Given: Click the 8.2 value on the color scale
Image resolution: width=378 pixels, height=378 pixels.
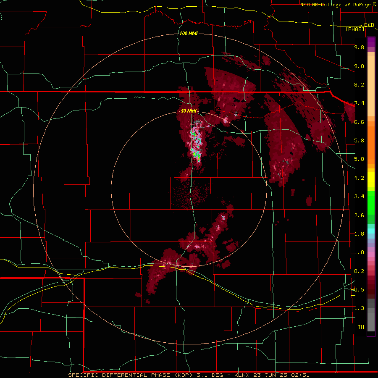Looking at the screenshot, I should click(x=359, y=84).
